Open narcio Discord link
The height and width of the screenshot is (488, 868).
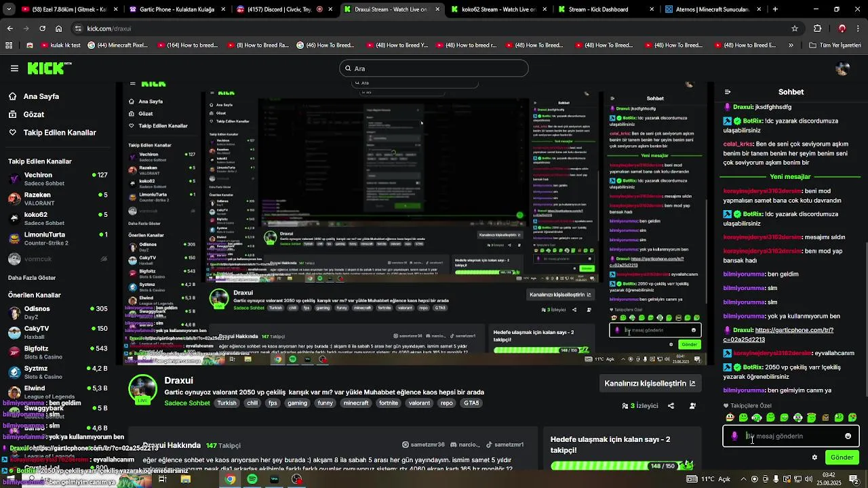(x=464, y=445)
